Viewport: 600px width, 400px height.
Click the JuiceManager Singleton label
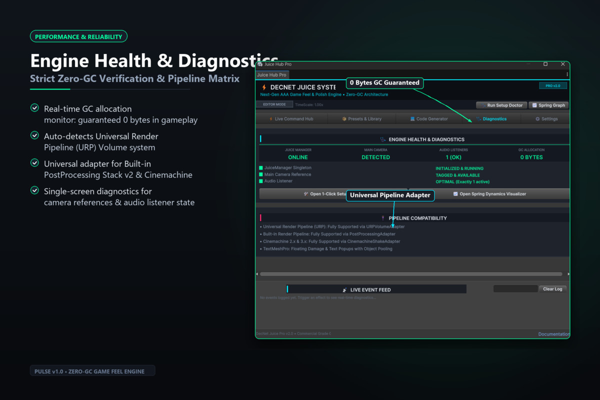tap(288, 168)
